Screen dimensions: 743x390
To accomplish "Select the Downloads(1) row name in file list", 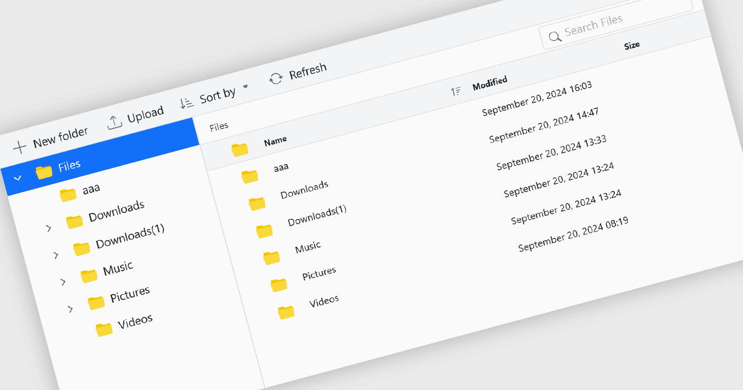I will pos(317,215).
